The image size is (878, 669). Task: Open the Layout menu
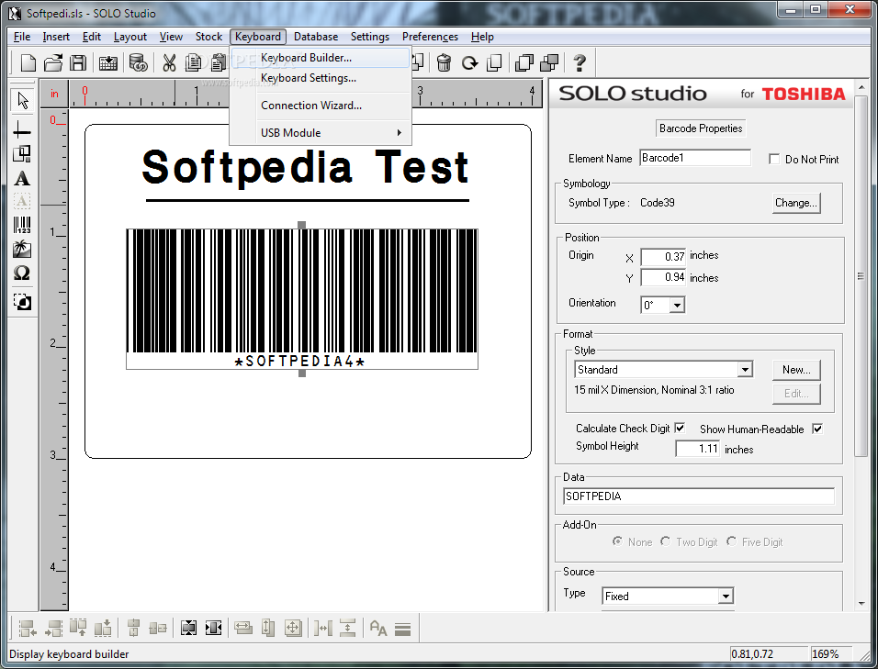coord(129,37)
